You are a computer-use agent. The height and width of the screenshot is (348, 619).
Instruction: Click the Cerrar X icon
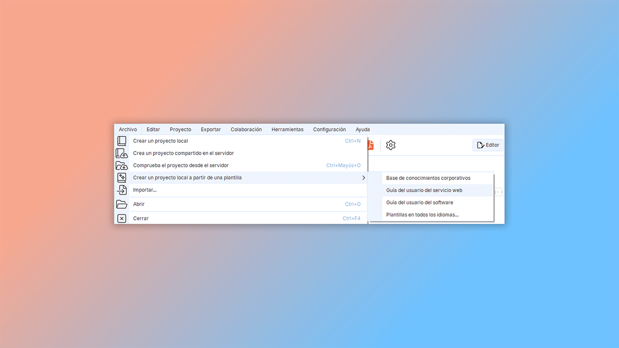[122, 218]
